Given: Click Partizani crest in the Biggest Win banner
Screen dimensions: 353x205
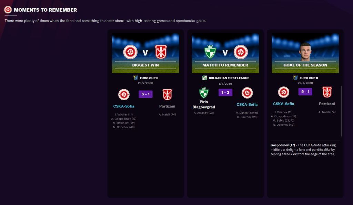Looking at the screenshot, I should click(x=161, y=52).
